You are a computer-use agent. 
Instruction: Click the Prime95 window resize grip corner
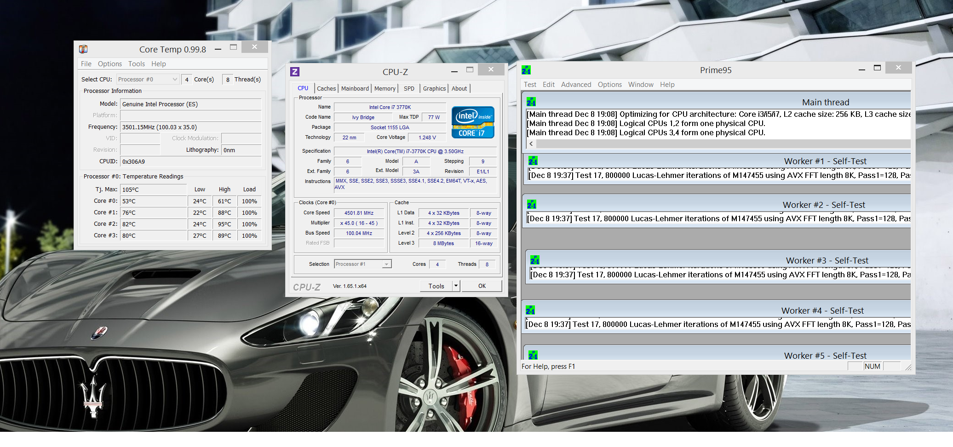pos(907,367)
